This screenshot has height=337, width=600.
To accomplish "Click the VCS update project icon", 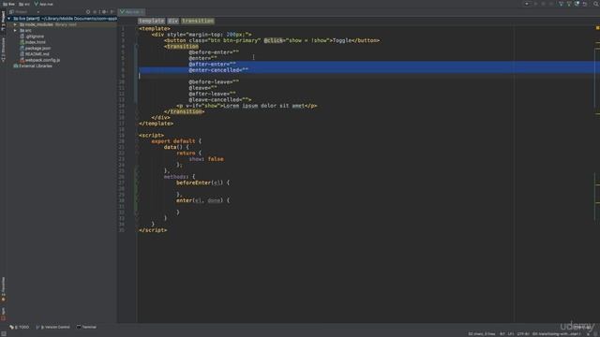I will tap(561, 4).
